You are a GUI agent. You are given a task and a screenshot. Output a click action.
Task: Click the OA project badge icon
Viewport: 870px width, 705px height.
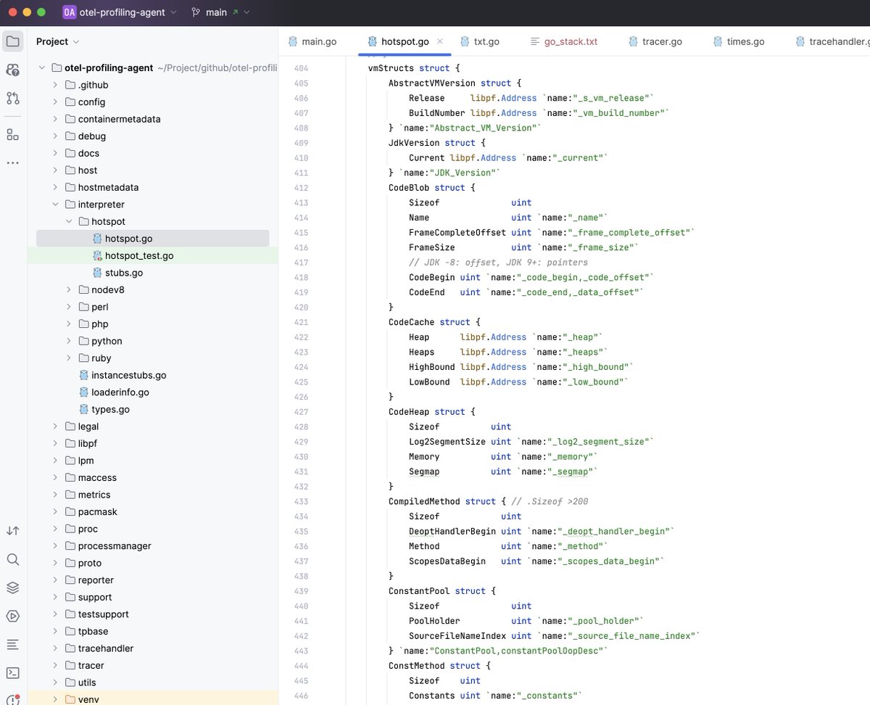(70, 12)
